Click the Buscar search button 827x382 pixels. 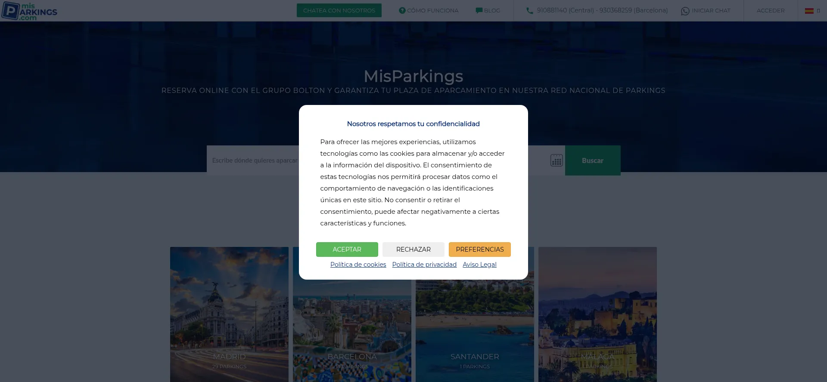593,160
